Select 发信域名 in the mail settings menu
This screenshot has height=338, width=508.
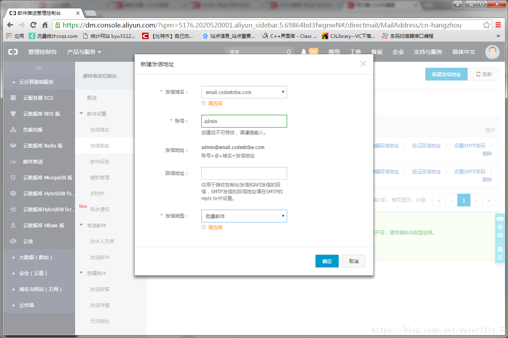[99, 130]
